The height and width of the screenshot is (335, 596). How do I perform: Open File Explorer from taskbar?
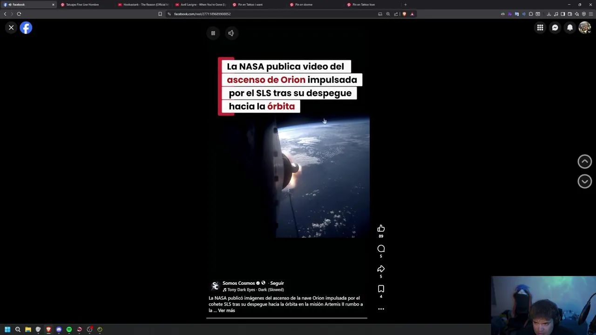(28, 329)
